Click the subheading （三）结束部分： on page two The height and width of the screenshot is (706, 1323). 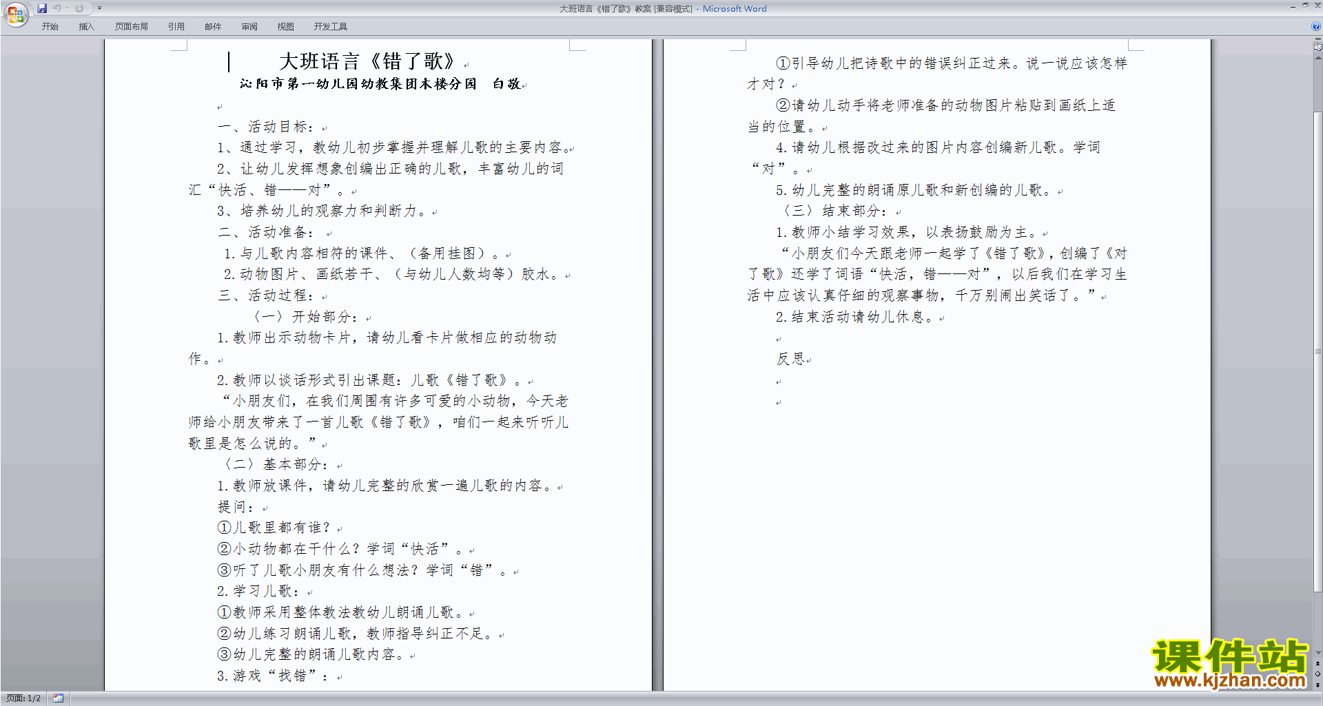click(x=834, y=211)
